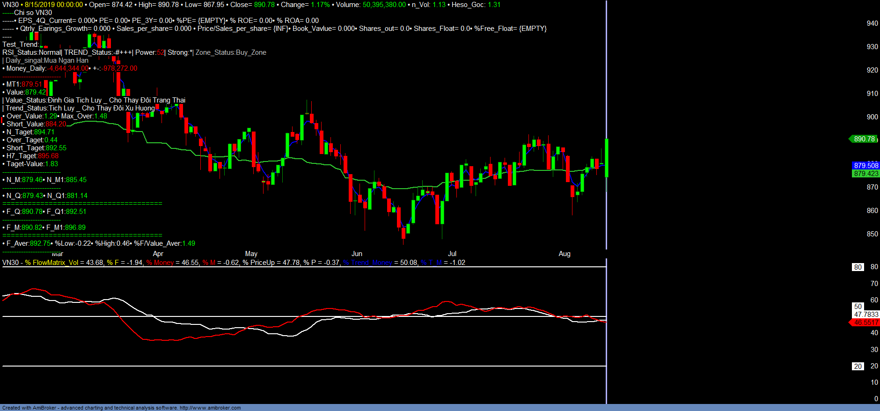Viewport: 880px width, 411px height.
Task: Click the green 890.78 last price tag
Action: [x=864, y=139]
